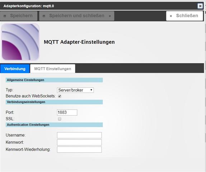Click 'MQTT Adapter-Einstellungen' heading text

(x=79, y=42)
